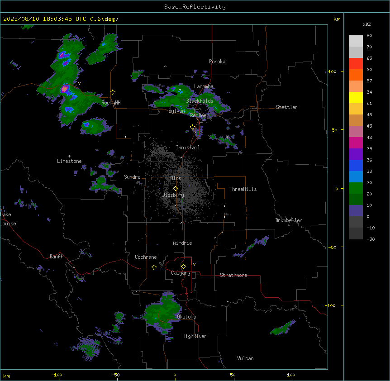Click the Stettler label
Screen dimensions: 390x381
click(x=287, y=107)
